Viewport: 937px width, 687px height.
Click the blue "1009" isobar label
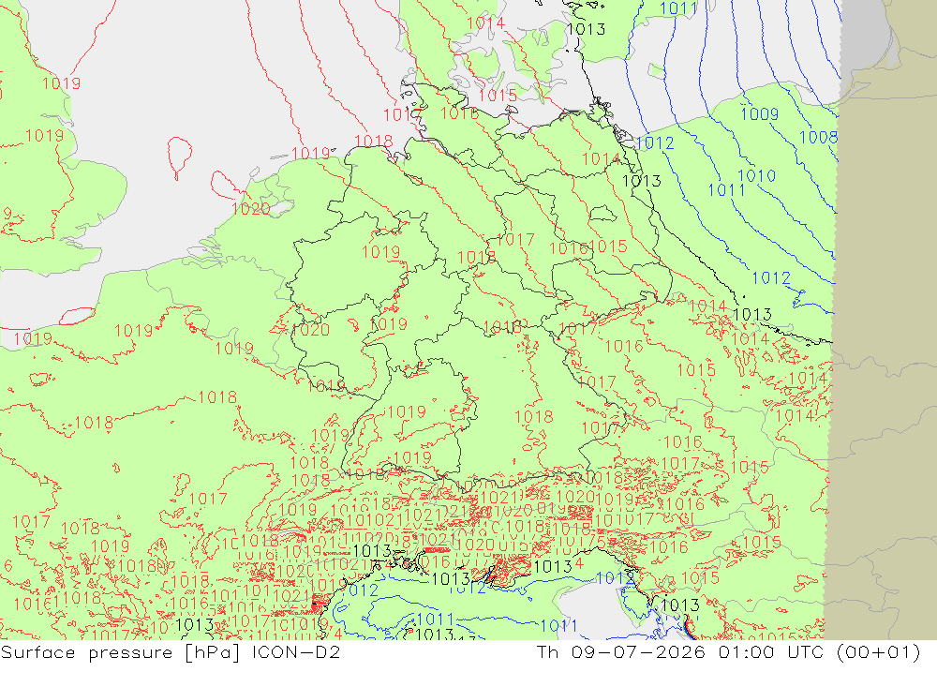tap(760, 113)
